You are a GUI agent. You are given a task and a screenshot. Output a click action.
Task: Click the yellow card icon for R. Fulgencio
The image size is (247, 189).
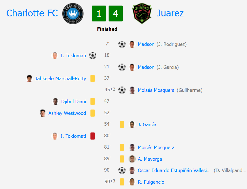[x=122, y=182]
